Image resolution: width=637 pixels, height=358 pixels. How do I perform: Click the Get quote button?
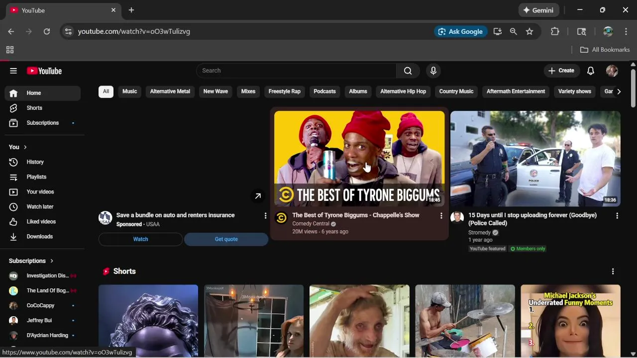226,239
